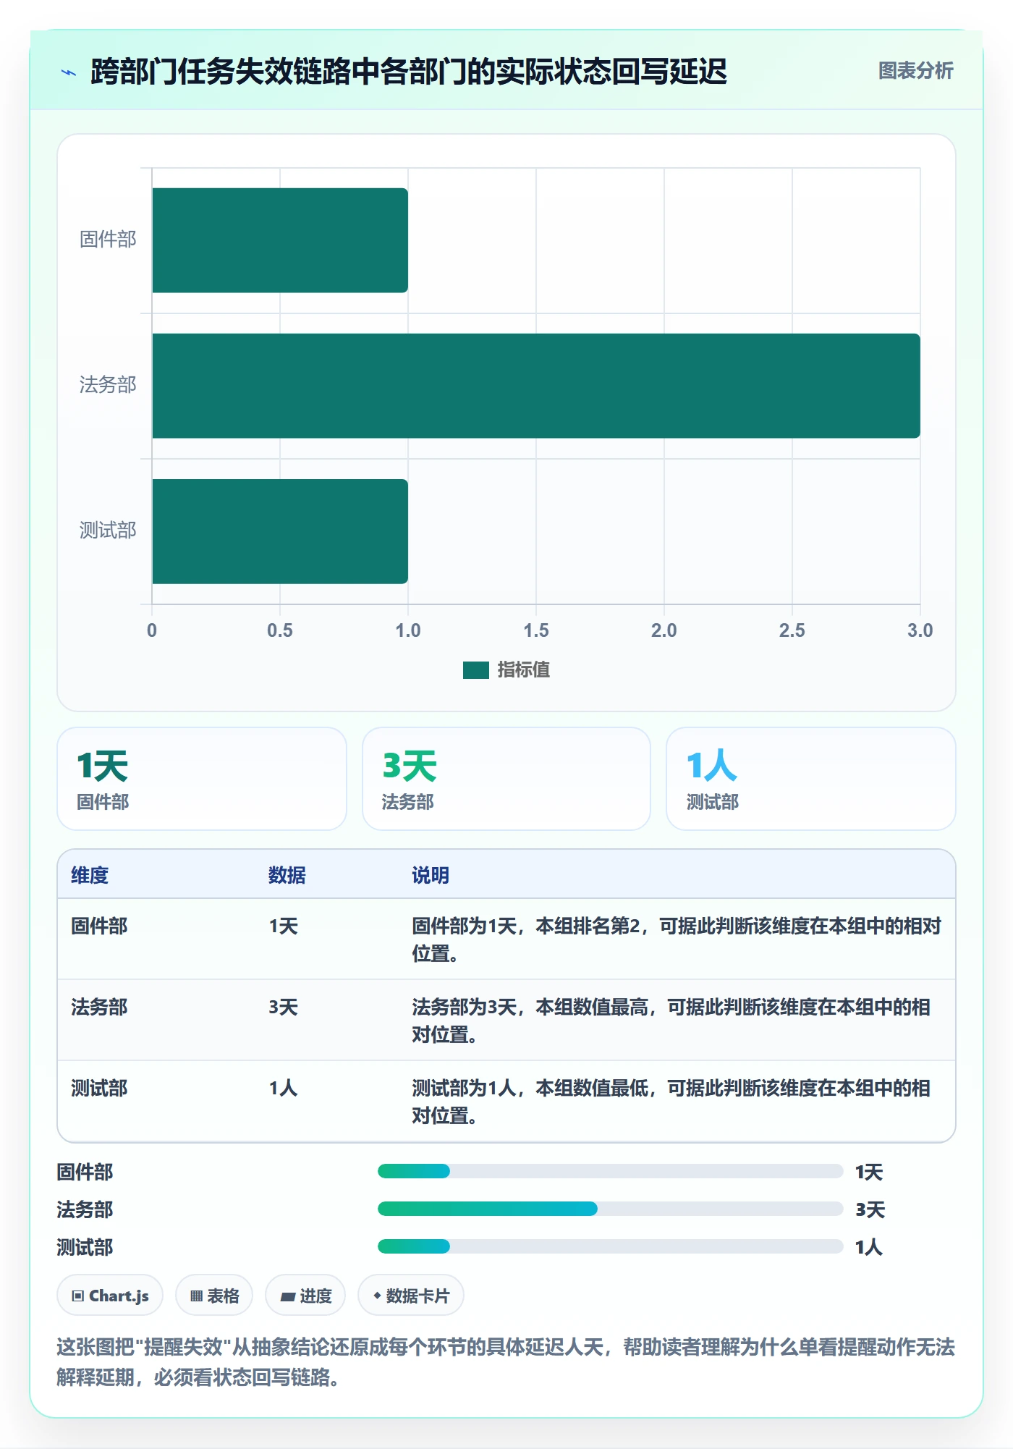
Task: Click the 数据 column header
Action: point(287,875)
